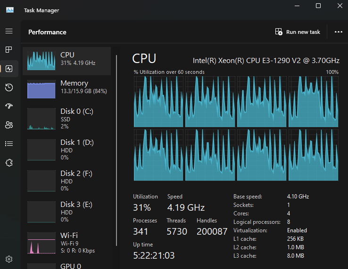Screen dimensions: 348x269
Task: Click memory usage text 13.3/15.9 GB (84%)
Action: tap(83, 91)
